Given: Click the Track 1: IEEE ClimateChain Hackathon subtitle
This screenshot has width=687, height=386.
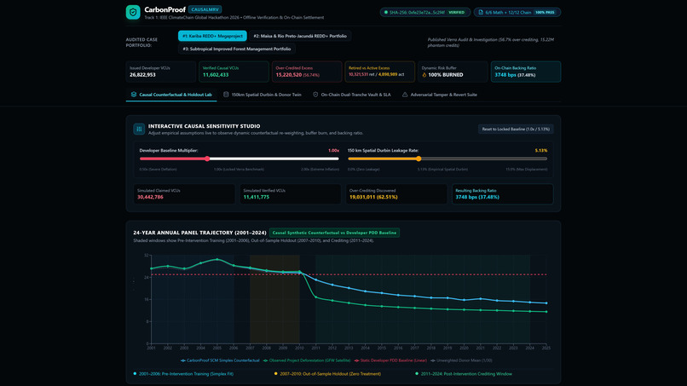Looking at the screenshot, I should pyautogui.click(x=234, y=18).
